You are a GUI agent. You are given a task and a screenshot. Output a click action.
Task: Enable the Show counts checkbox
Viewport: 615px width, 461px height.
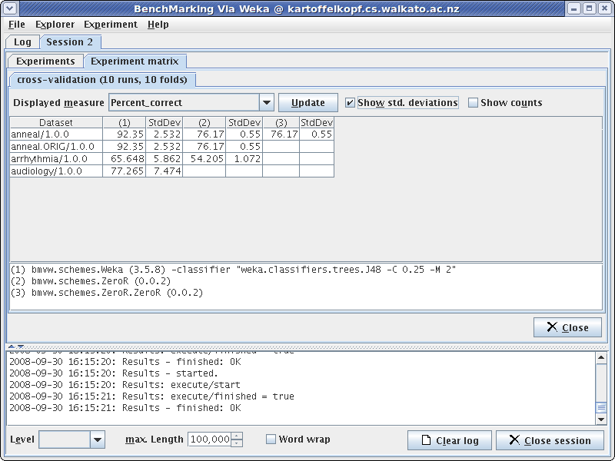(x=474, y=103)
